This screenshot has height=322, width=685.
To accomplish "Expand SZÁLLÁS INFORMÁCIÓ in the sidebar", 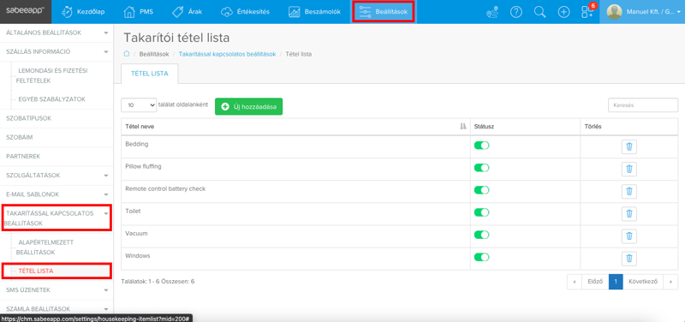I will pyautogui.click(x=57, y=51).
